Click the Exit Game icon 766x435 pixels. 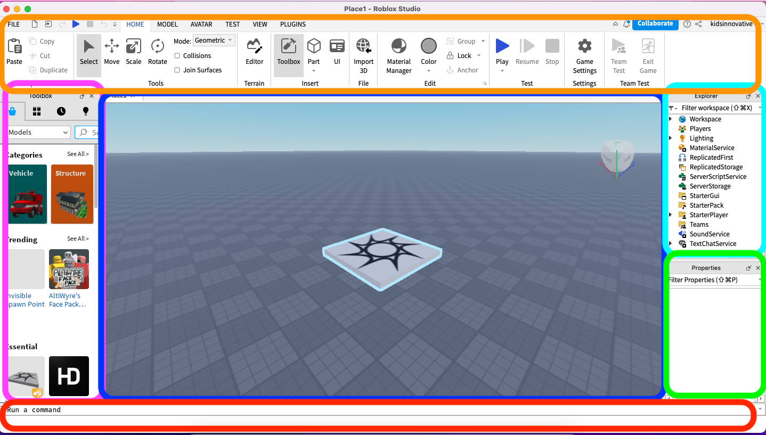[648, 46]
